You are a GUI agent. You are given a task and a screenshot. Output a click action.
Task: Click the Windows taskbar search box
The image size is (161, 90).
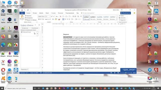click(19, 88)
